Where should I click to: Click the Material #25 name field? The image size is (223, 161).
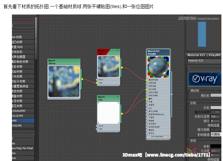[204, 61]
